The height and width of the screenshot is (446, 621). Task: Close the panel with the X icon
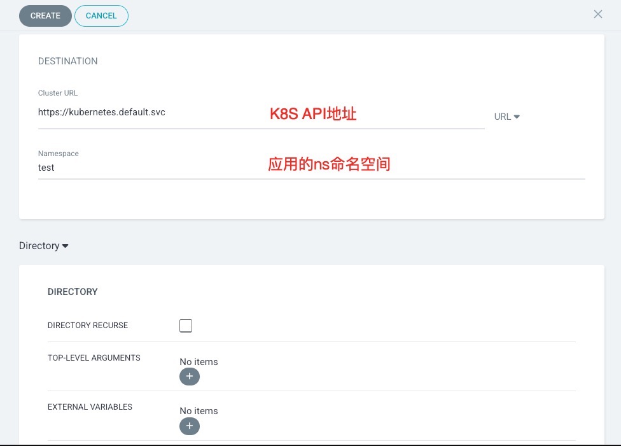pos(597,14)
